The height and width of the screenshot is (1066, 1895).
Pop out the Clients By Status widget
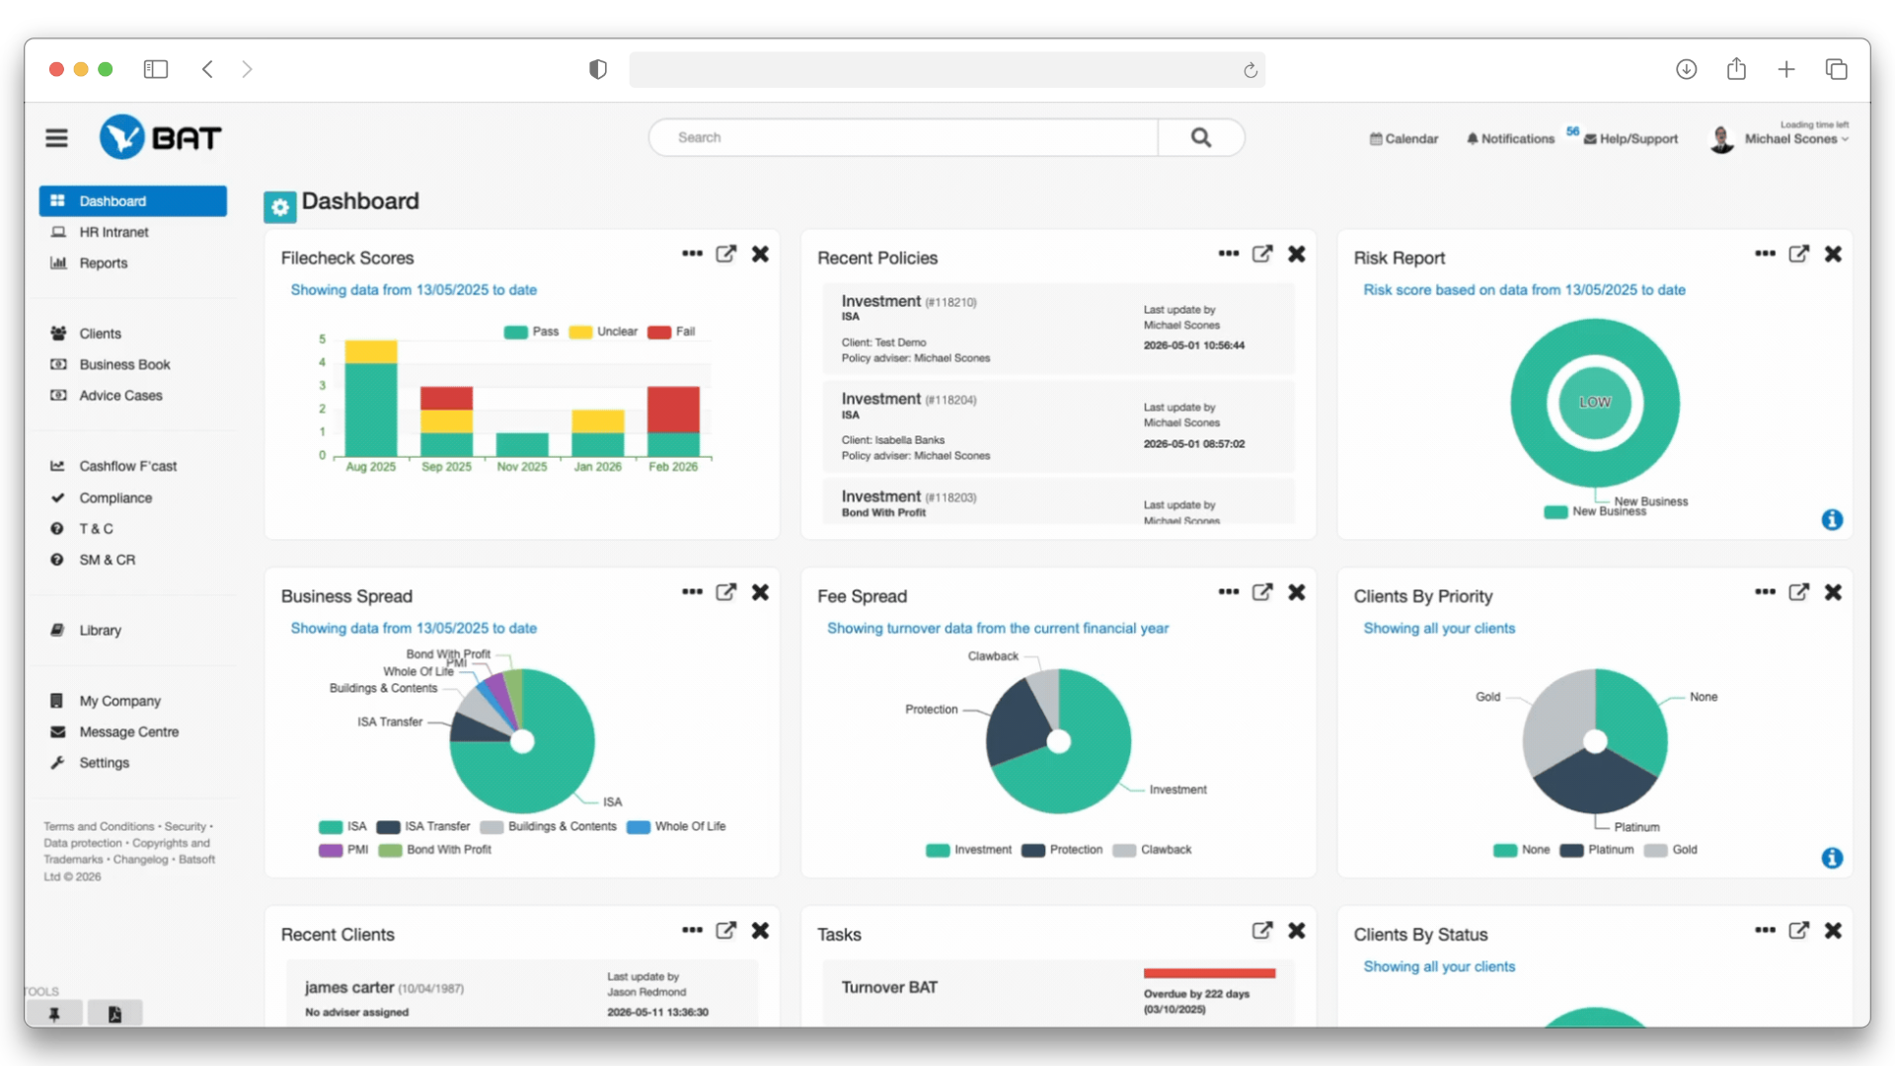[x=1799, y=931]
